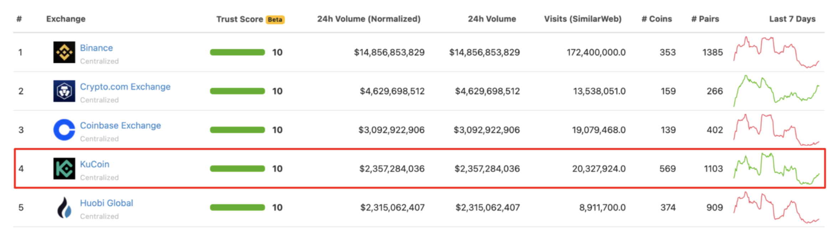Click the Binance logo icon
This screenshot has width=833, height=228.
pyautogui.click(x=64, y=52)
